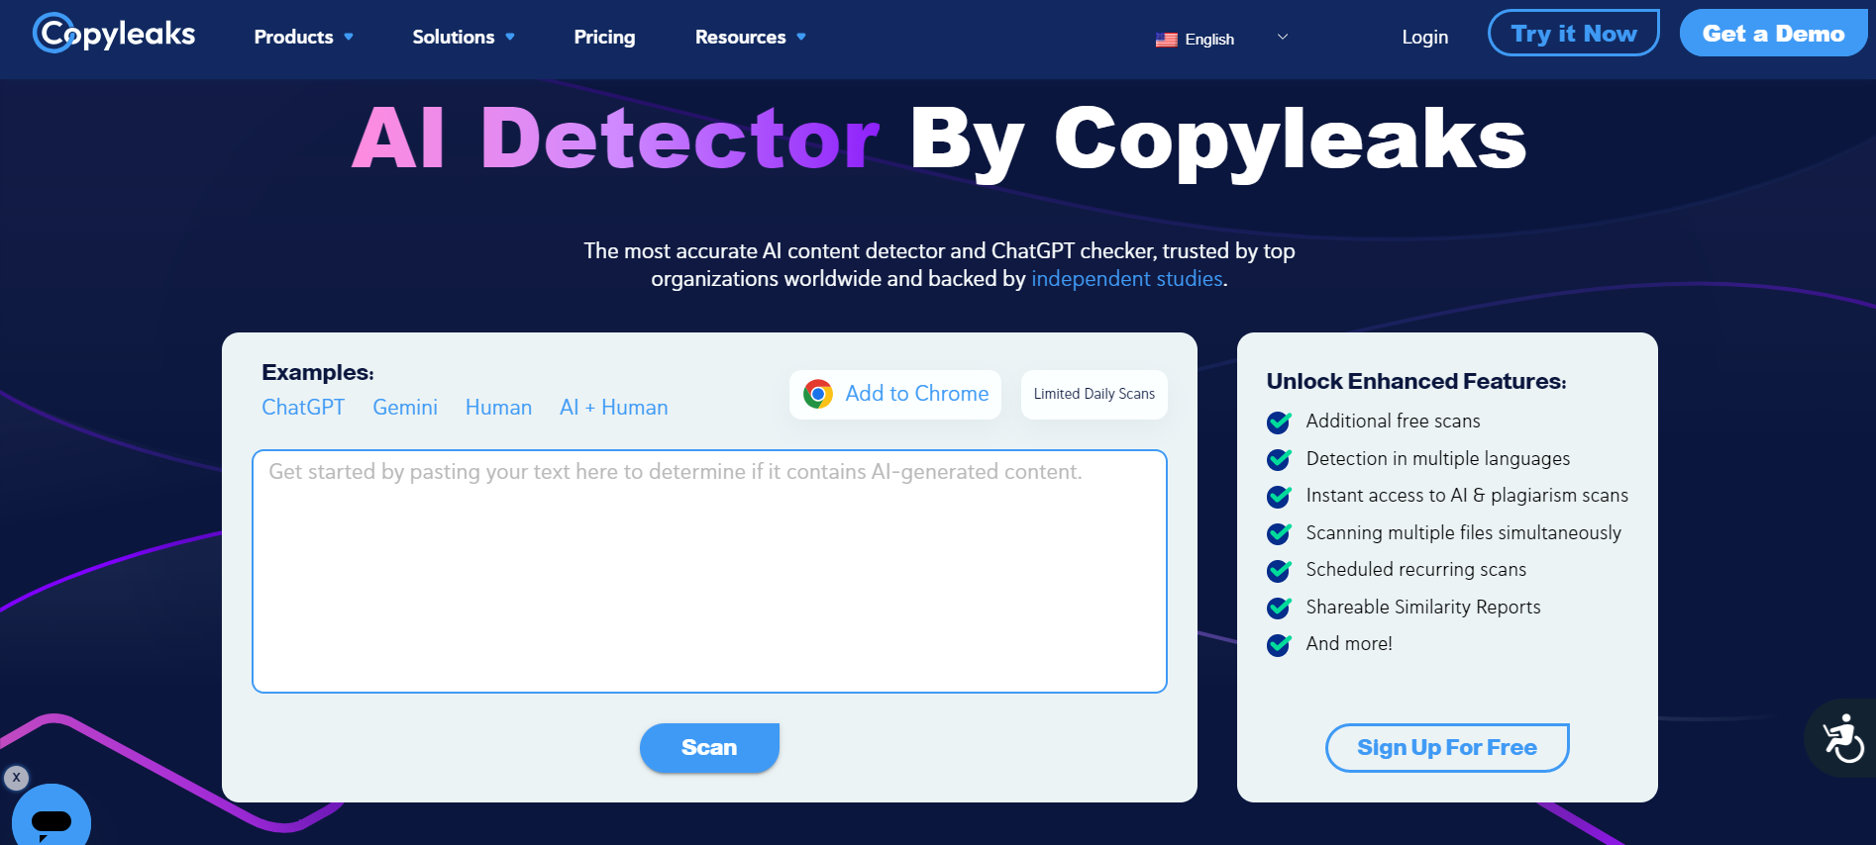1876x845 pixels.
Task: Expand the Solutions menu
Action: pos(464,37)
